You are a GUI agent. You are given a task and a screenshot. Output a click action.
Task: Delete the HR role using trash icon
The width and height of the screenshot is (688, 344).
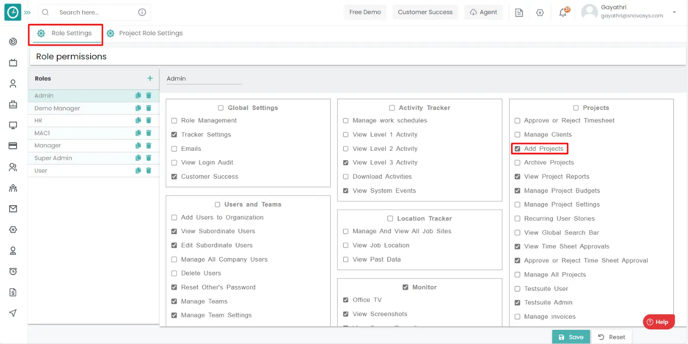point(149,121)
